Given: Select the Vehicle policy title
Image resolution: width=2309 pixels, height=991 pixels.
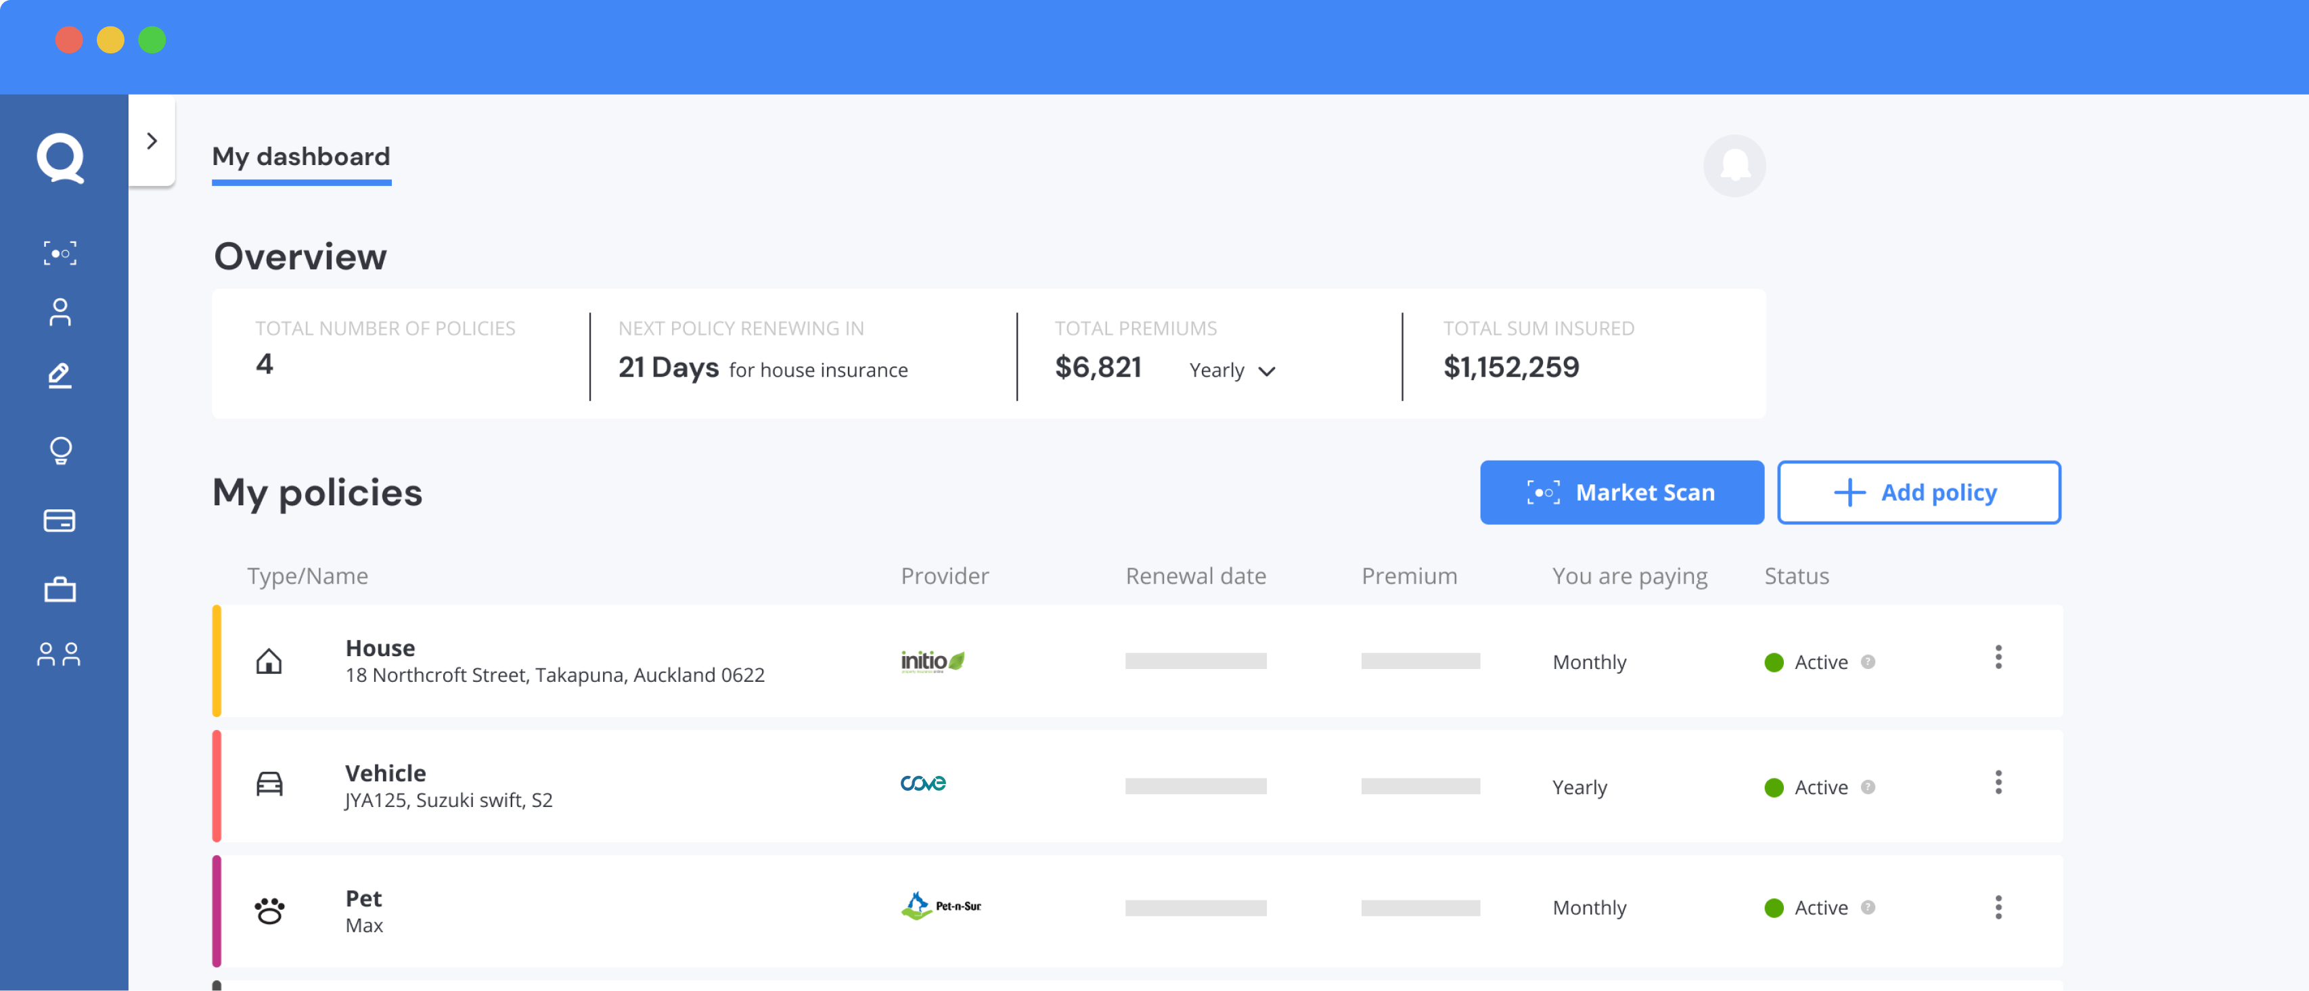Looking at the screenshot, I should (386, 773).
